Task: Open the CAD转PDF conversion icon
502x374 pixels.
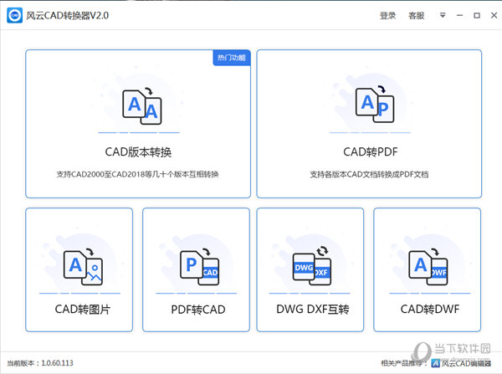Action: [x=375, y=104]
